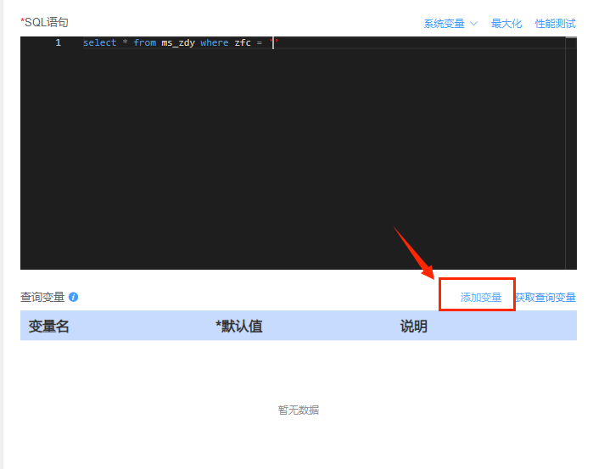Click the 性能测试 link

(x=555, y=24)
